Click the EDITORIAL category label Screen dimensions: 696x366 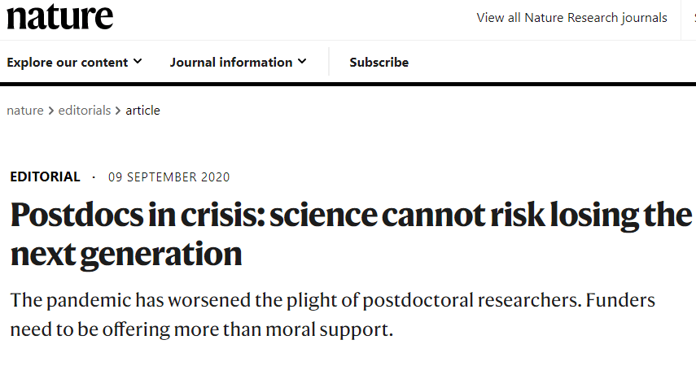(x=46, y=176)
